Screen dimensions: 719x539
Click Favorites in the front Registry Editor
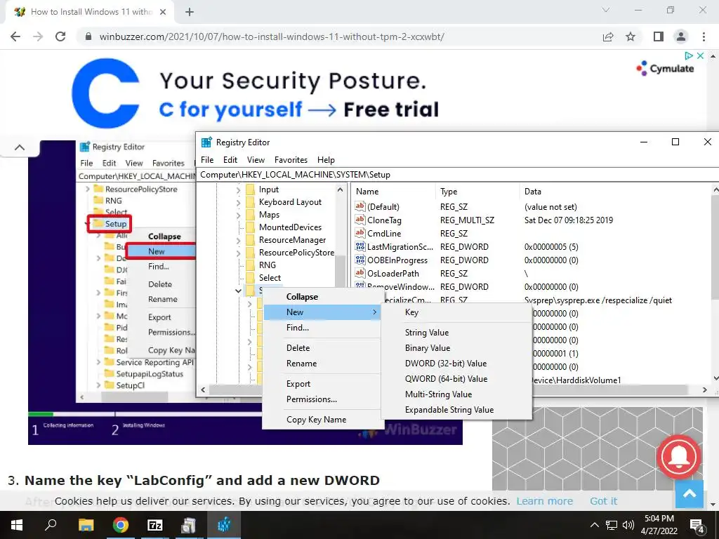[291, 160]
